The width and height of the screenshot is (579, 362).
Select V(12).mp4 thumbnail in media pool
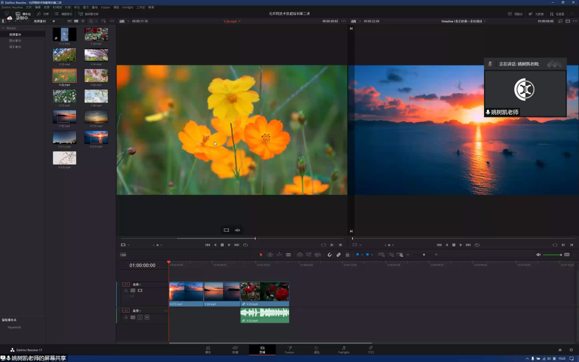click(x=96, y=137)
